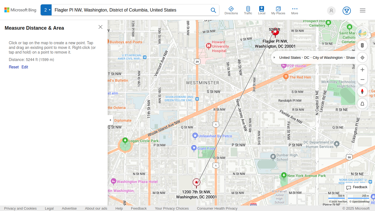This screenshot has width=375, height=211.
Task: Click the U St/African-Amer Civil War metro icon
Action: 145,57
